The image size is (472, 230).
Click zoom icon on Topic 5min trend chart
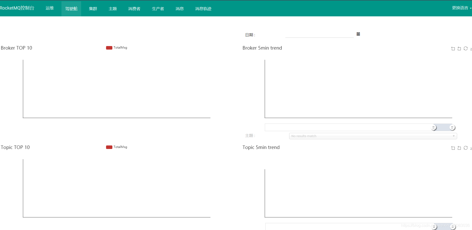pyautogui.click(x=453, y=148)
